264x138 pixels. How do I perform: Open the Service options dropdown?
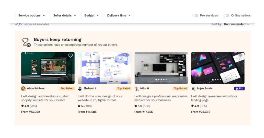31,15
